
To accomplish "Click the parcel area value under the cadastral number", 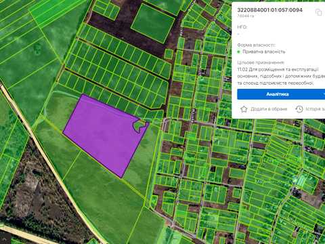I will pos(245,16).
